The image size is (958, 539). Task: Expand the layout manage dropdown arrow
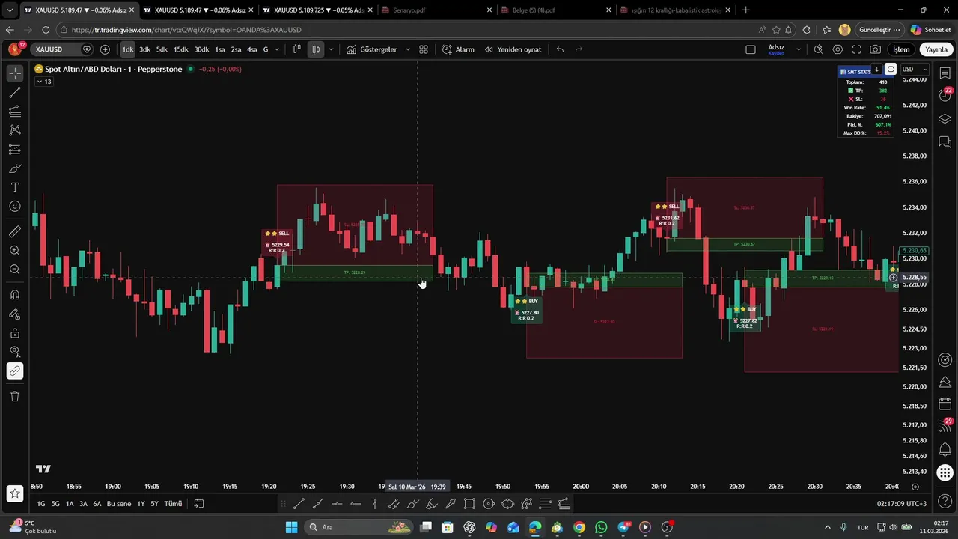point(799,49)
